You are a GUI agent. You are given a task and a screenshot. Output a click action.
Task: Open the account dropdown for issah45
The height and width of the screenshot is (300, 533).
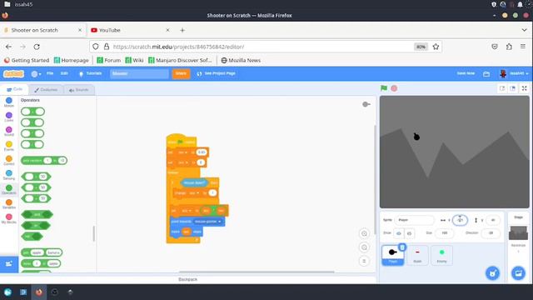pyautogui.click(x=514, y=73)
